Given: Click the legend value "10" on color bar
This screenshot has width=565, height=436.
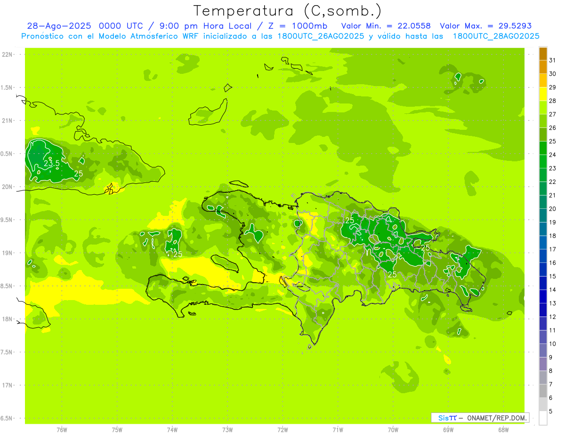Looking at the screenshot, I should click(552, 344).
